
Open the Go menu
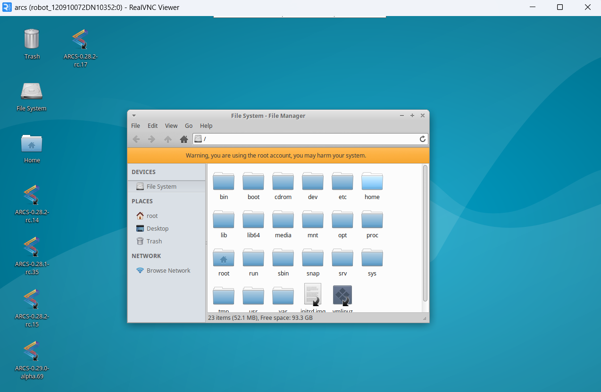[x=189, y=126]
